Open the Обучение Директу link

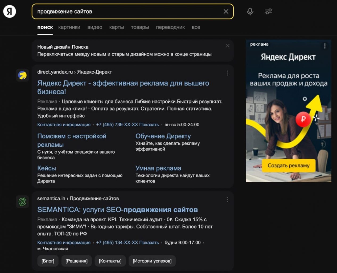coord(163,136)
